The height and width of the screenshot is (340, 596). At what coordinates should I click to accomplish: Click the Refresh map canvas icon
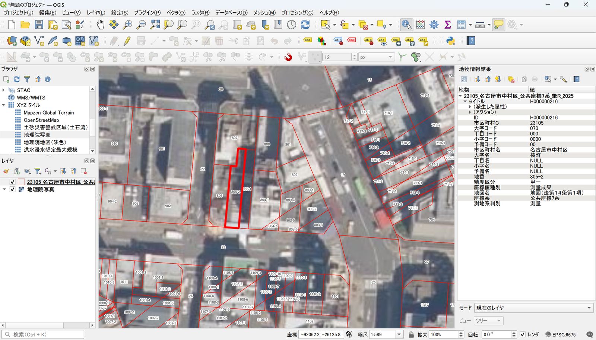pos(305,25)
